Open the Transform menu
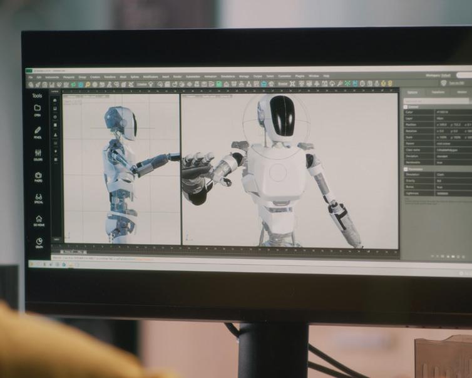 pos(110,77)
